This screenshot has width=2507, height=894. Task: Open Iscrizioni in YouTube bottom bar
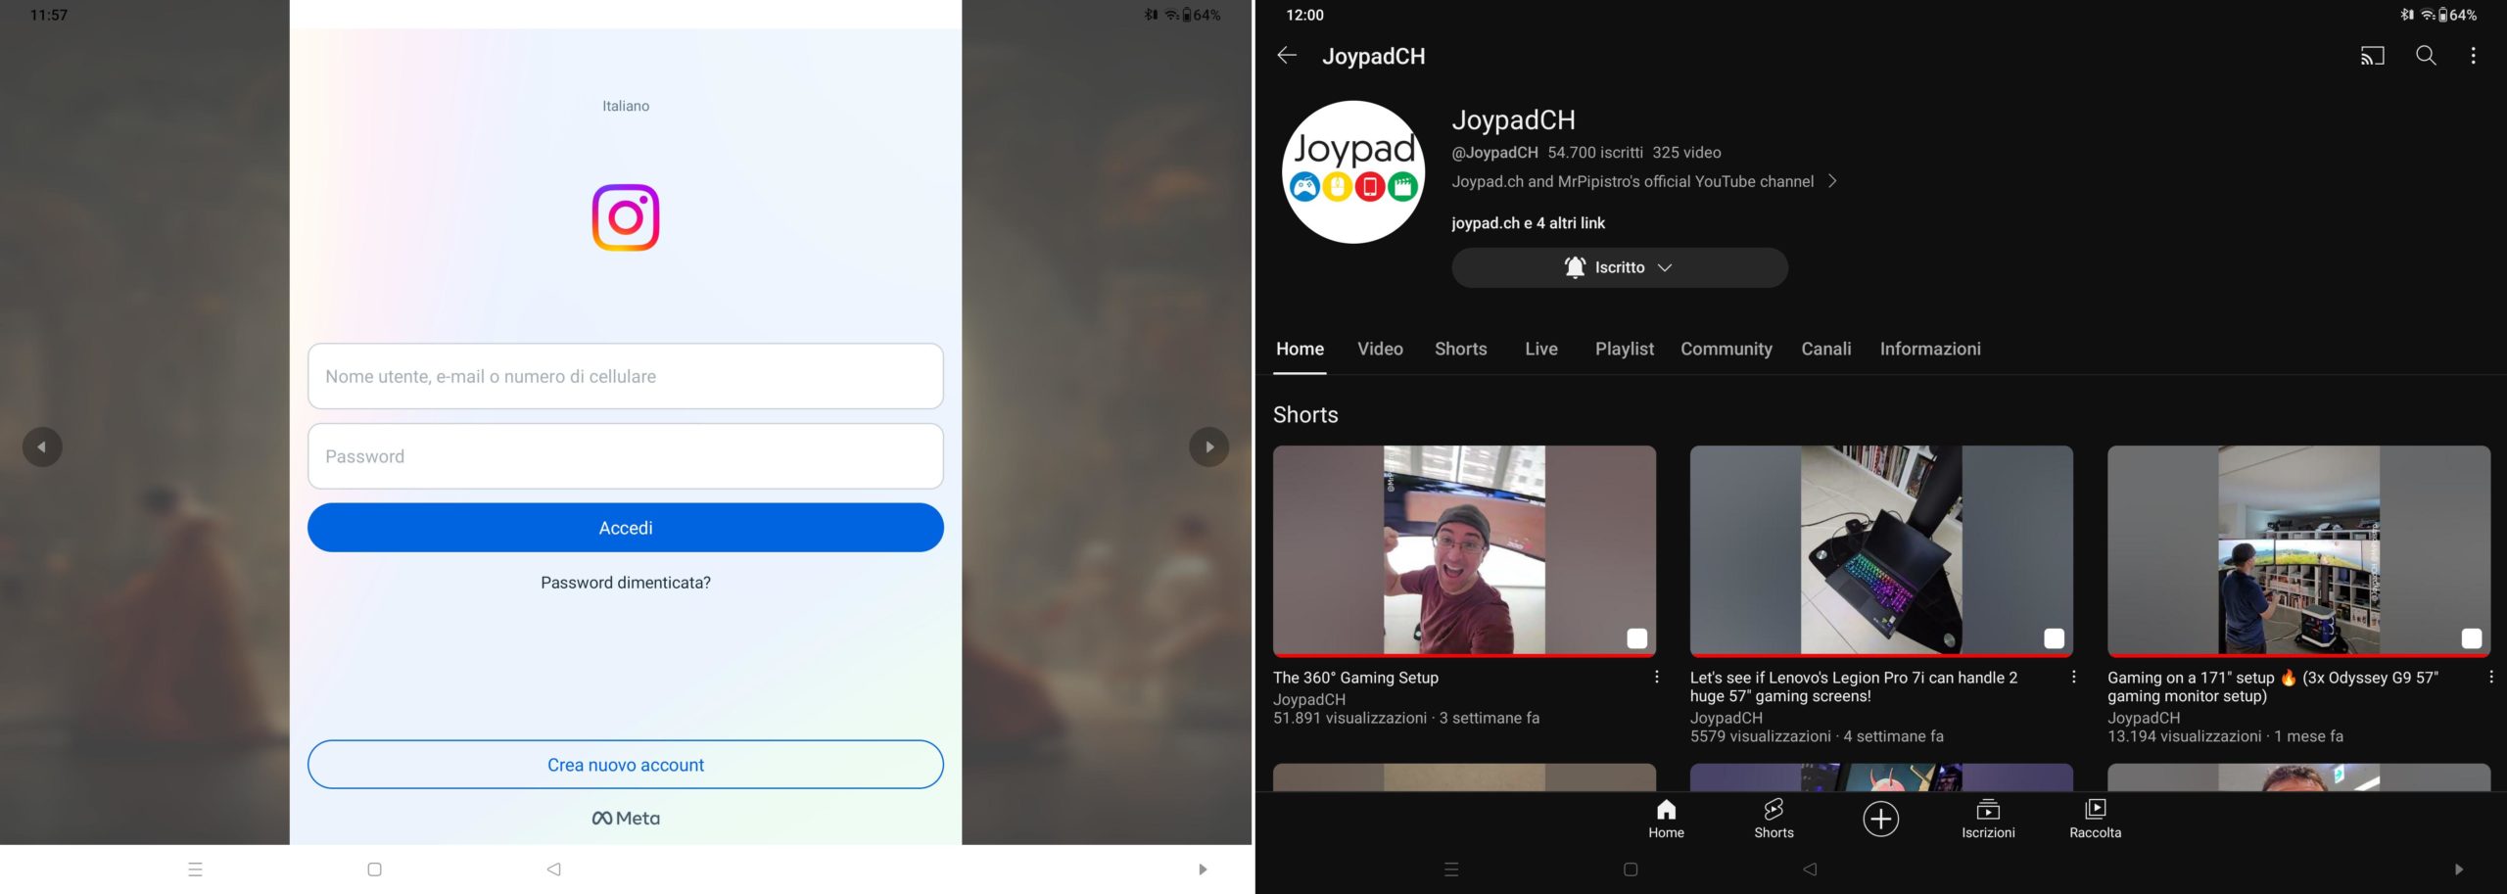pyautogui.click(x=1988, y=819)
